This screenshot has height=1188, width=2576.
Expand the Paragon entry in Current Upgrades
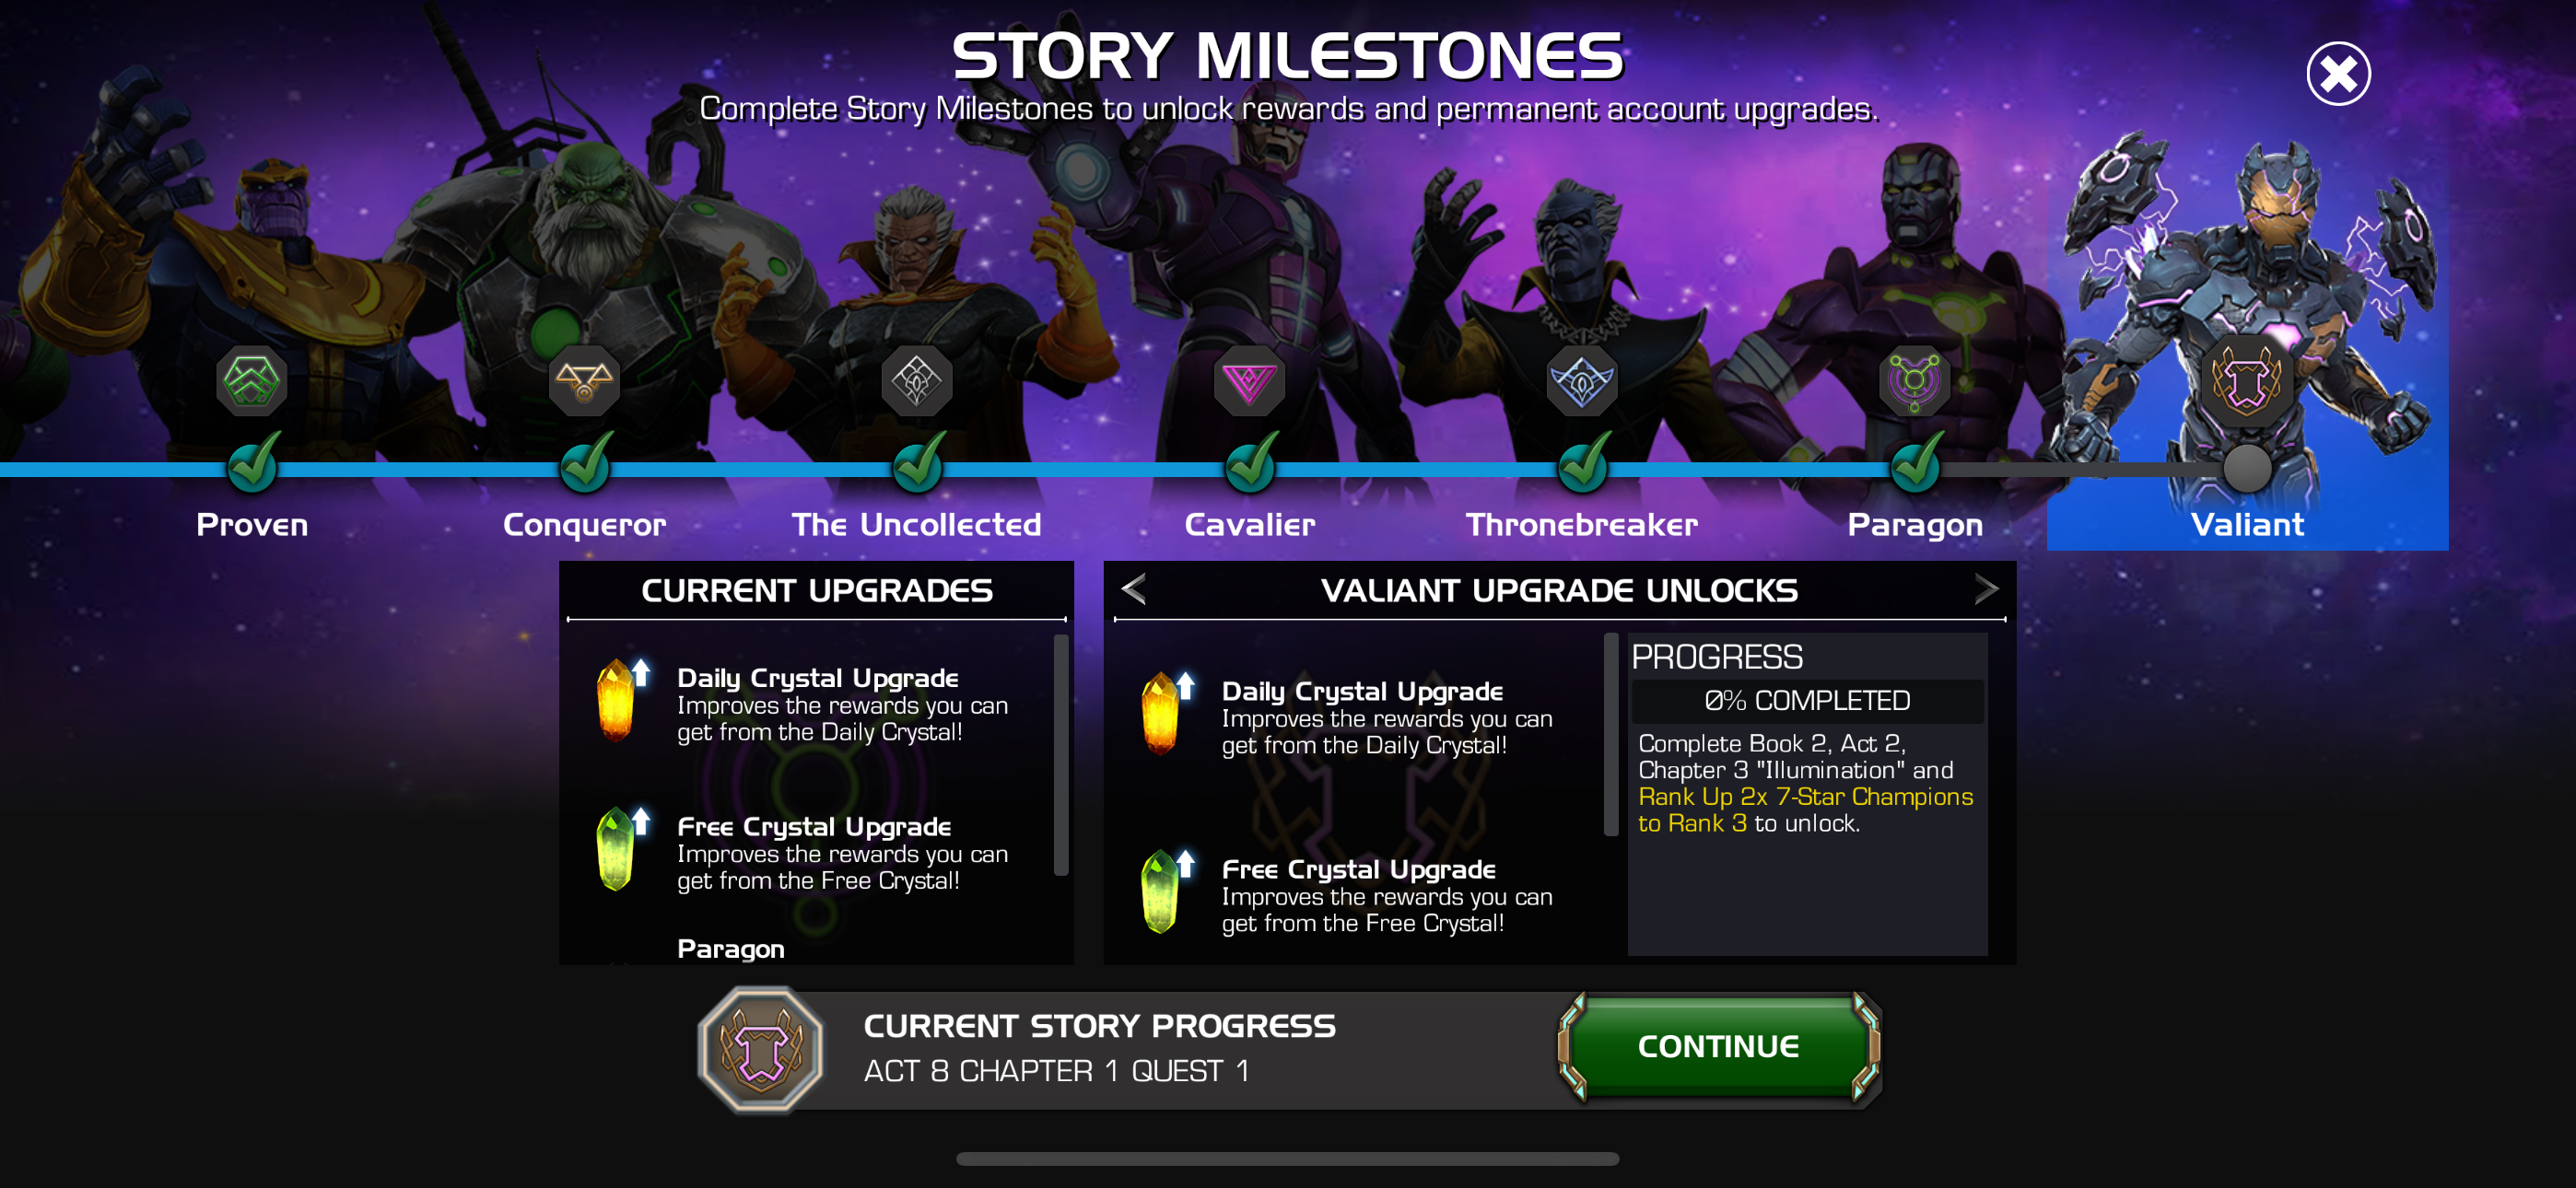[x=730, y=948]
